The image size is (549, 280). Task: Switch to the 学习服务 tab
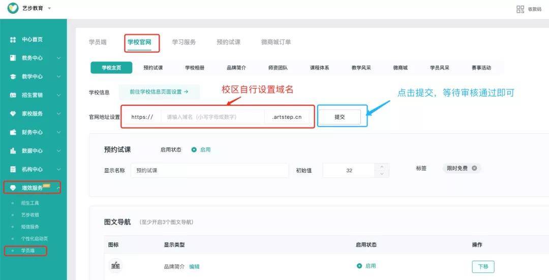point(184,42)
